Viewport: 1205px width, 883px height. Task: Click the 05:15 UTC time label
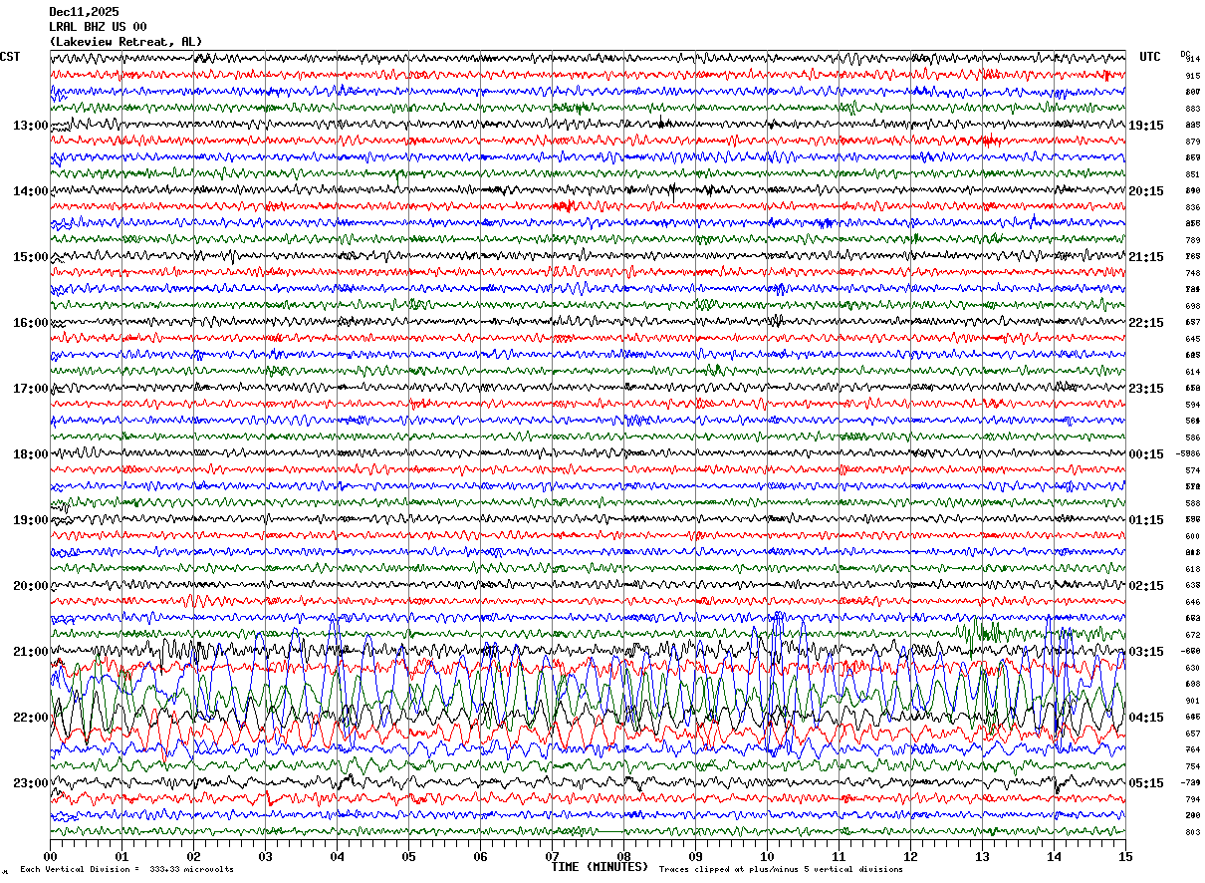(x=1146, y=783)
